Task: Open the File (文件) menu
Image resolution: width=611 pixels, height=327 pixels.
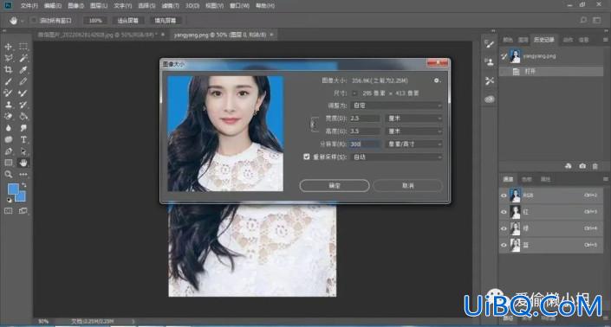Action: click(x=29, y=6)
